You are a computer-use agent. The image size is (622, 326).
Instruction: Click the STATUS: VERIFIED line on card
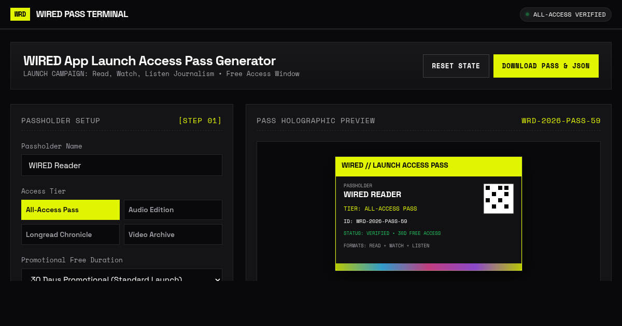tap(392, 233)
